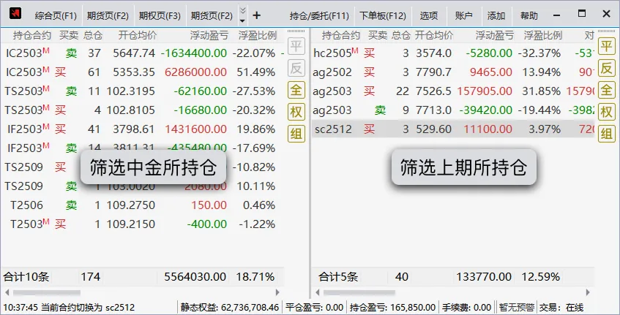
Task: Click left panel horizontal scrollbar thumb
Action: click(47, 293)
